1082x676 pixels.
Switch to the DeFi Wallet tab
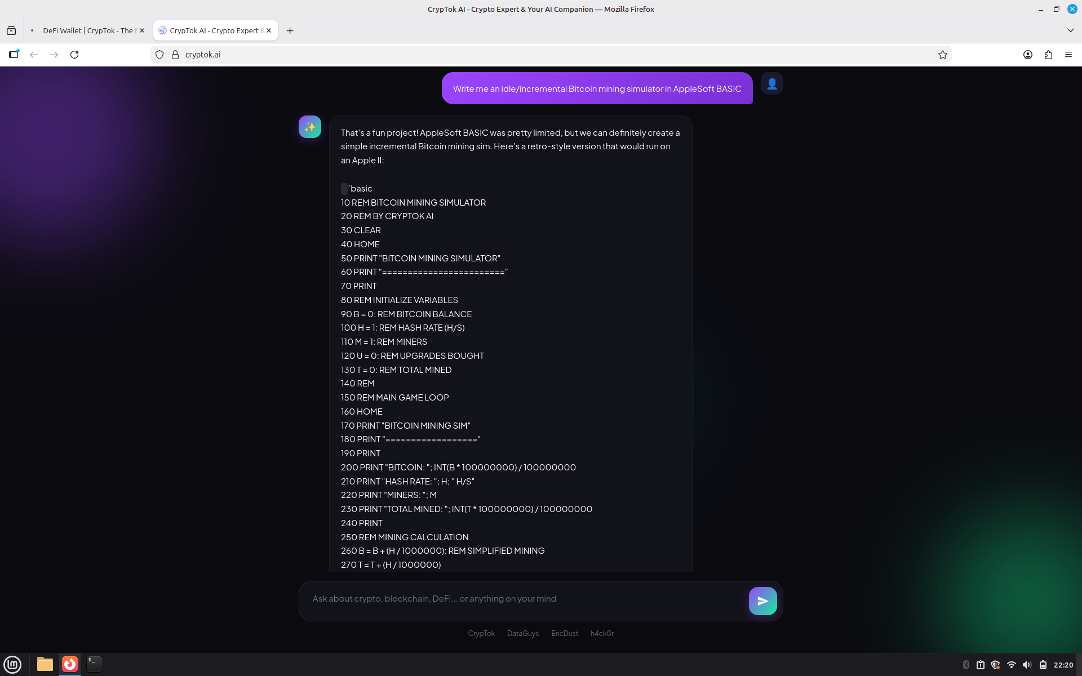(x=87, y=30)
